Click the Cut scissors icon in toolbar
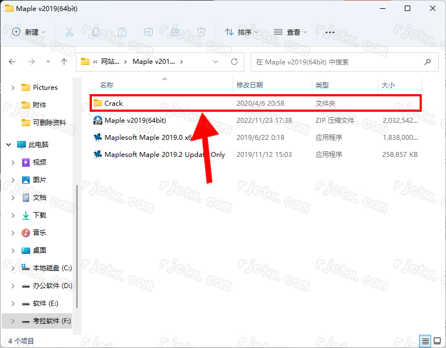This screenshot has height=348, width=446. pyautogui.click(x=69, y=32)
